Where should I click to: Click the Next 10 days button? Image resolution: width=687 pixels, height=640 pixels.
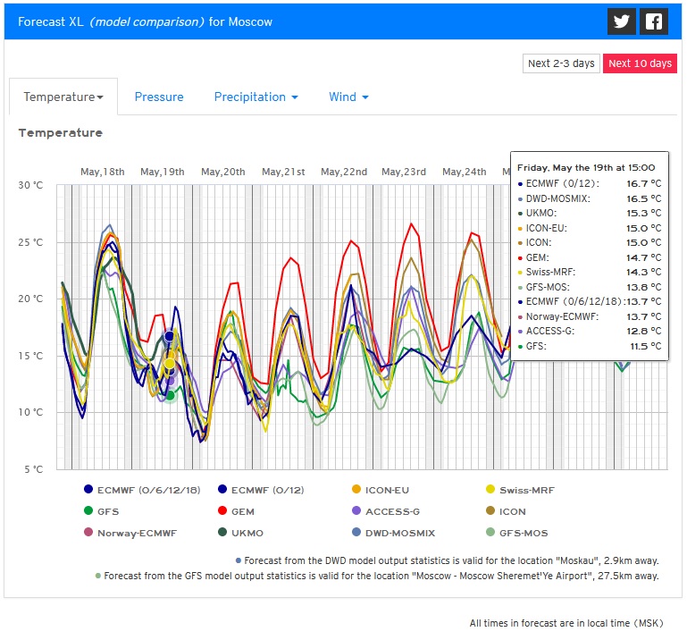(x=638, y=63)
